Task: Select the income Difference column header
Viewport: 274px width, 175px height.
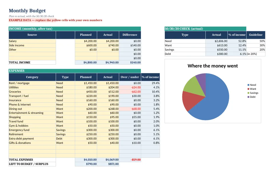Action: click(130, 35)
